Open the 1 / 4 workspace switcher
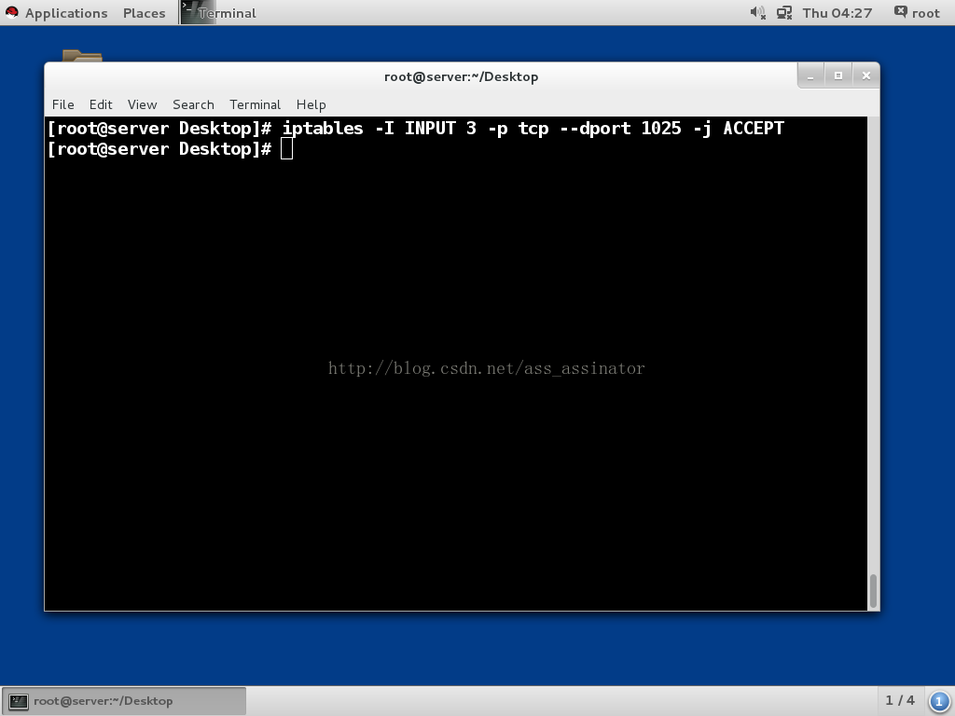Viewport: 955px width, 716px height. (x=900, y=701)
